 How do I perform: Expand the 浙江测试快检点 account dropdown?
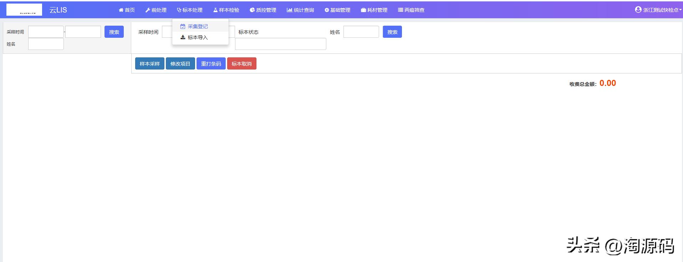click(x=658, y=10)
